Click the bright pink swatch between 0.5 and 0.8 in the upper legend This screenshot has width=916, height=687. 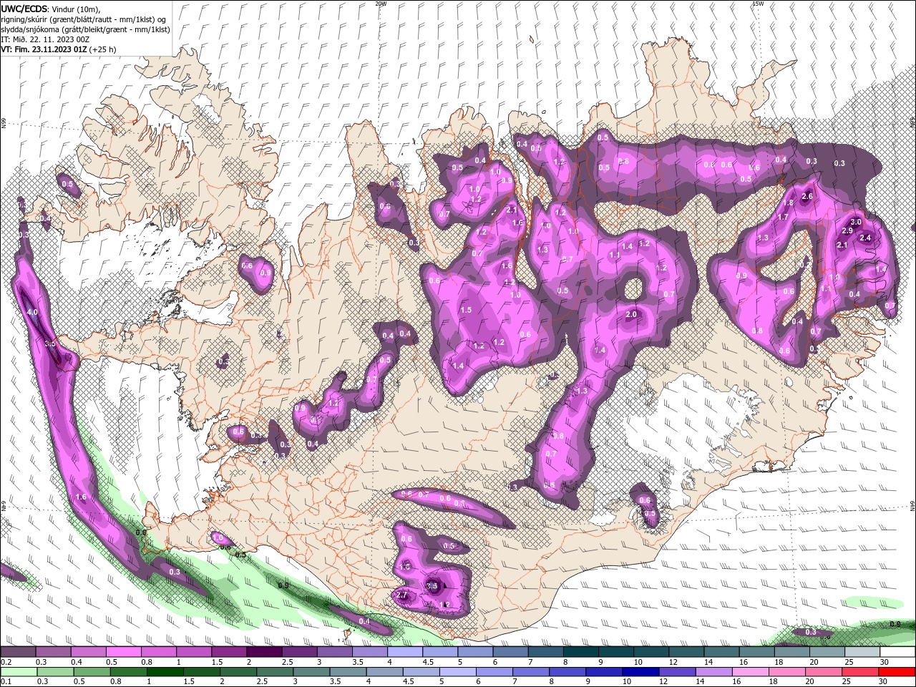click(123, 652)
